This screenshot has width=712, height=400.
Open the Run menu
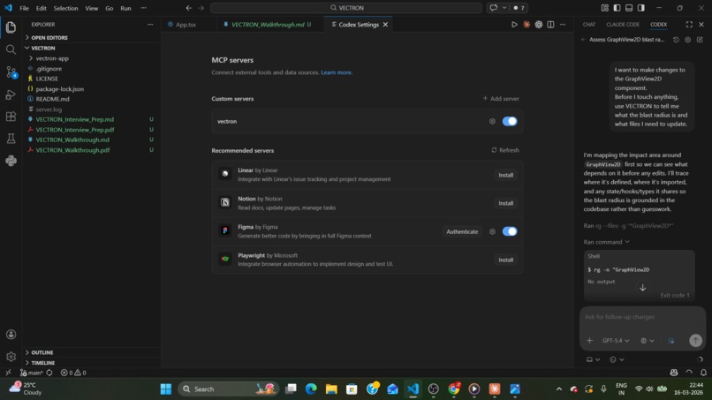(x=125, y=8)
